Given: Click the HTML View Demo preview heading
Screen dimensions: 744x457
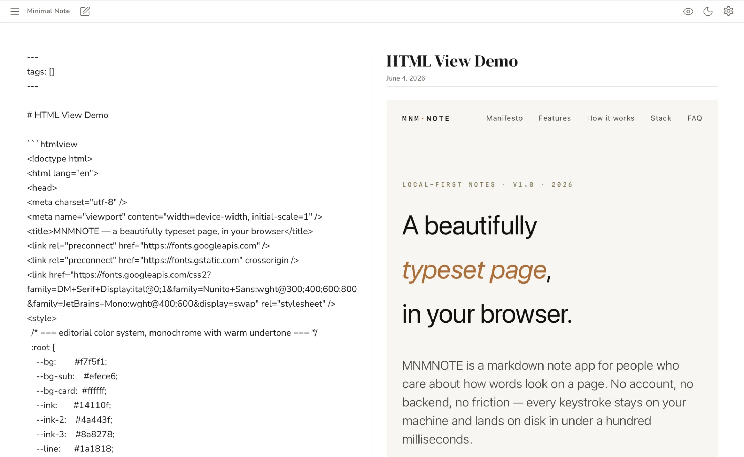Looking at the screenshot, I should 452,61.
